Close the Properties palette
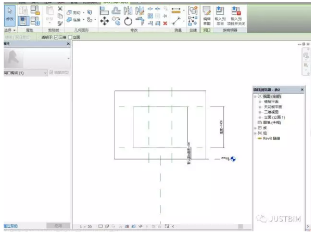The image size is (315, 236). (68, 44)
